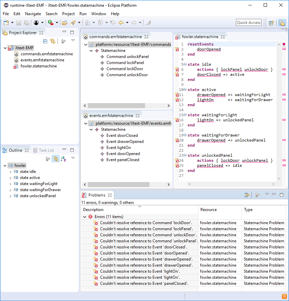Toggle folding for state active line
Image resolution: width=289 pixels, height=301 pixels.
(x=185, y=90)
